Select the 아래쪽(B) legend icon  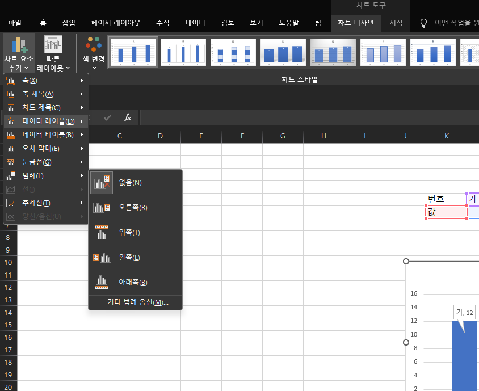pyautogui.click(x=102, y=282)
